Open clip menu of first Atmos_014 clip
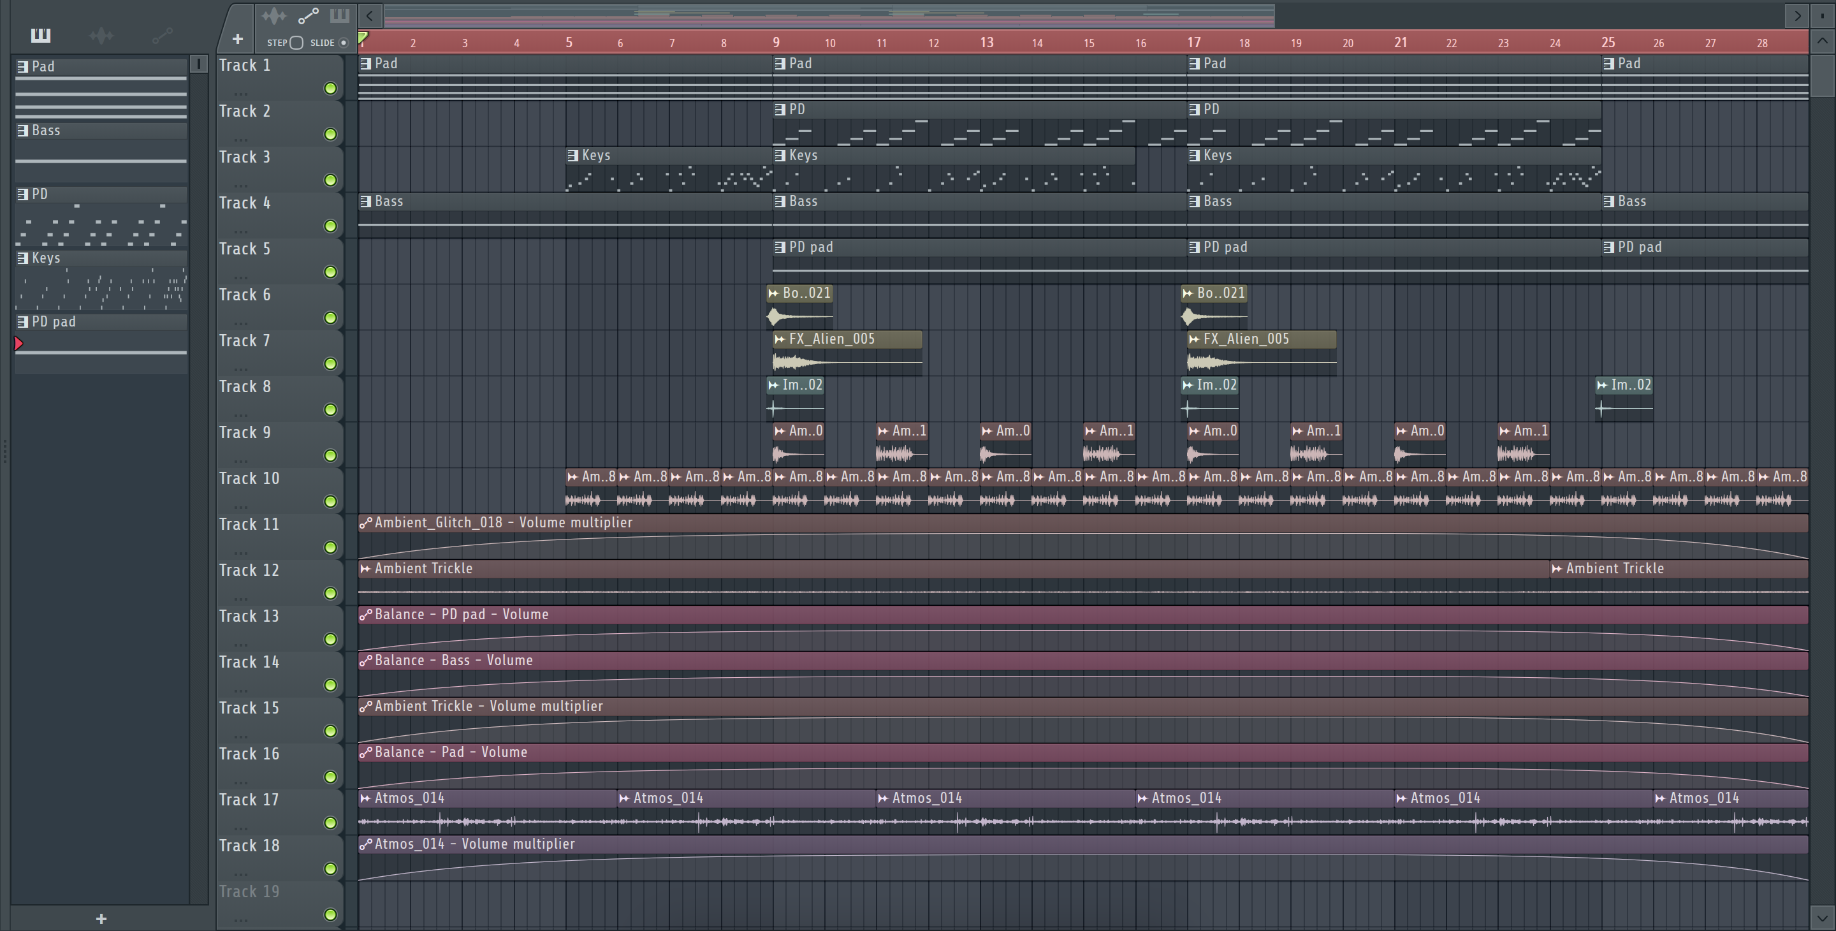 pos(366,798)
